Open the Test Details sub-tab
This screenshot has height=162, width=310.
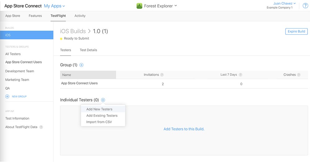(88, 50)
